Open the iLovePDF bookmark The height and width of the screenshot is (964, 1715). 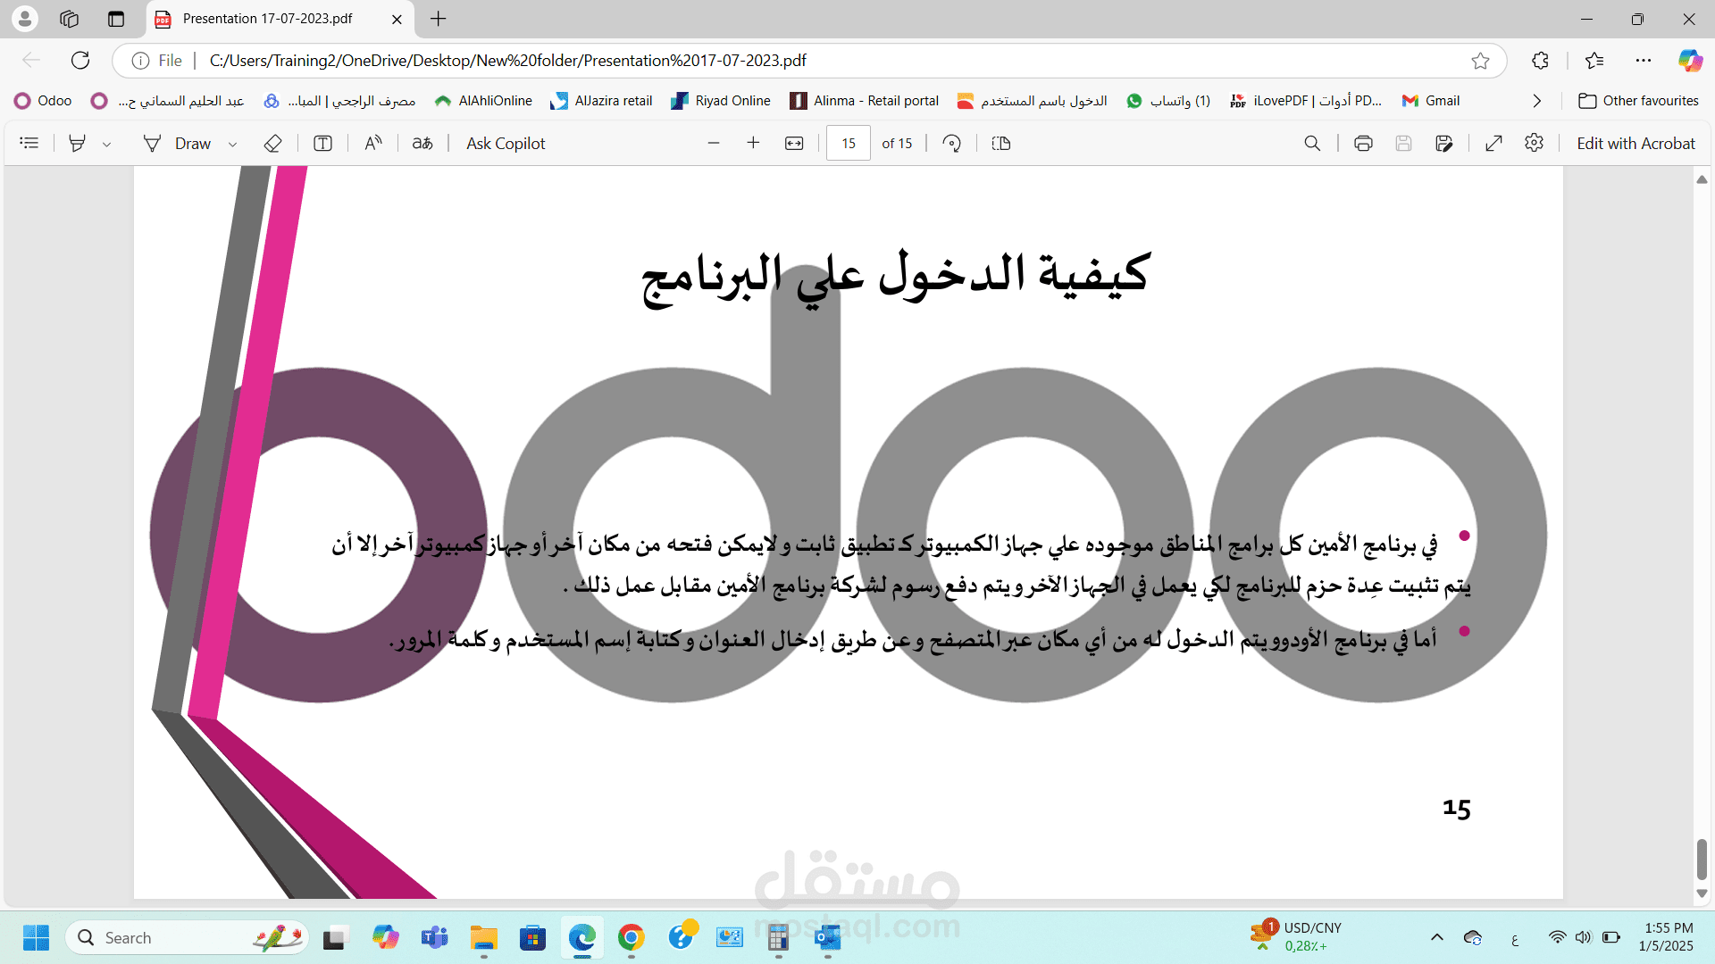1306,101
